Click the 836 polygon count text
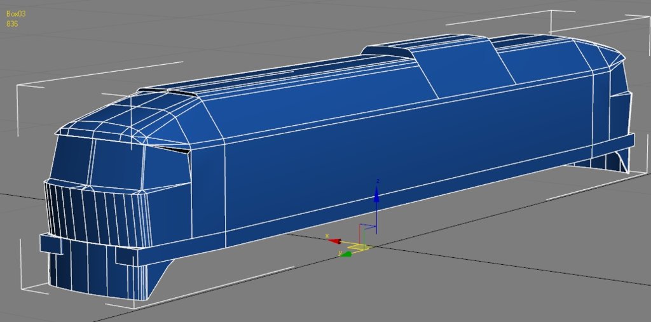Screen dimensions: 651x322 click(12, 23)
